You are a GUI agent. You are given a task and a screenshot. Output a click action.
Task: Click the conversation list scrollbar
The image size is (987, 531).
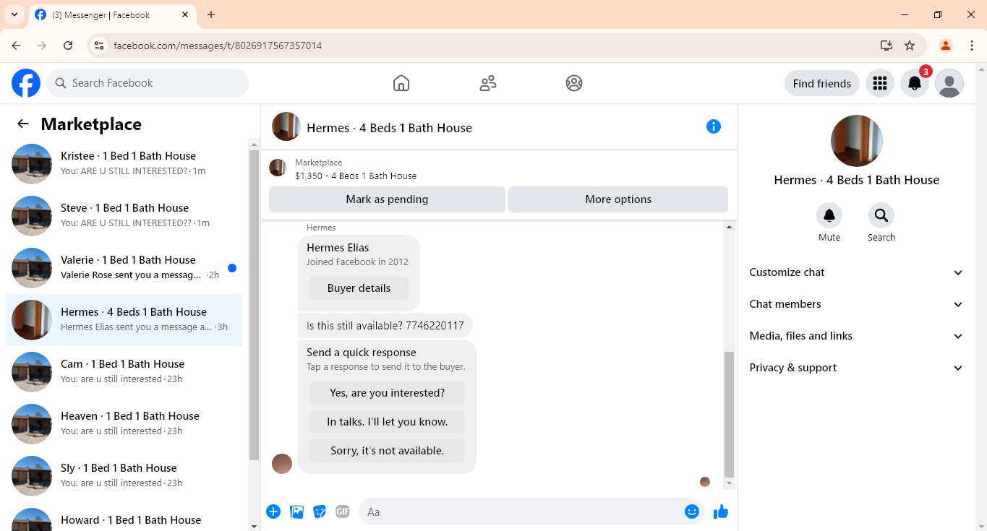pyautogui.click(x=254, y=305)
